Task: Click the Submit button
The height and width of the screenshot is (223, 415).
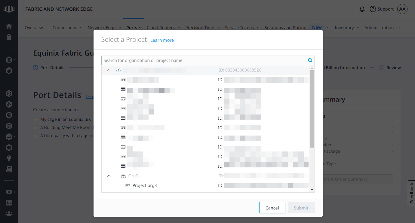Action: [301, 208]
